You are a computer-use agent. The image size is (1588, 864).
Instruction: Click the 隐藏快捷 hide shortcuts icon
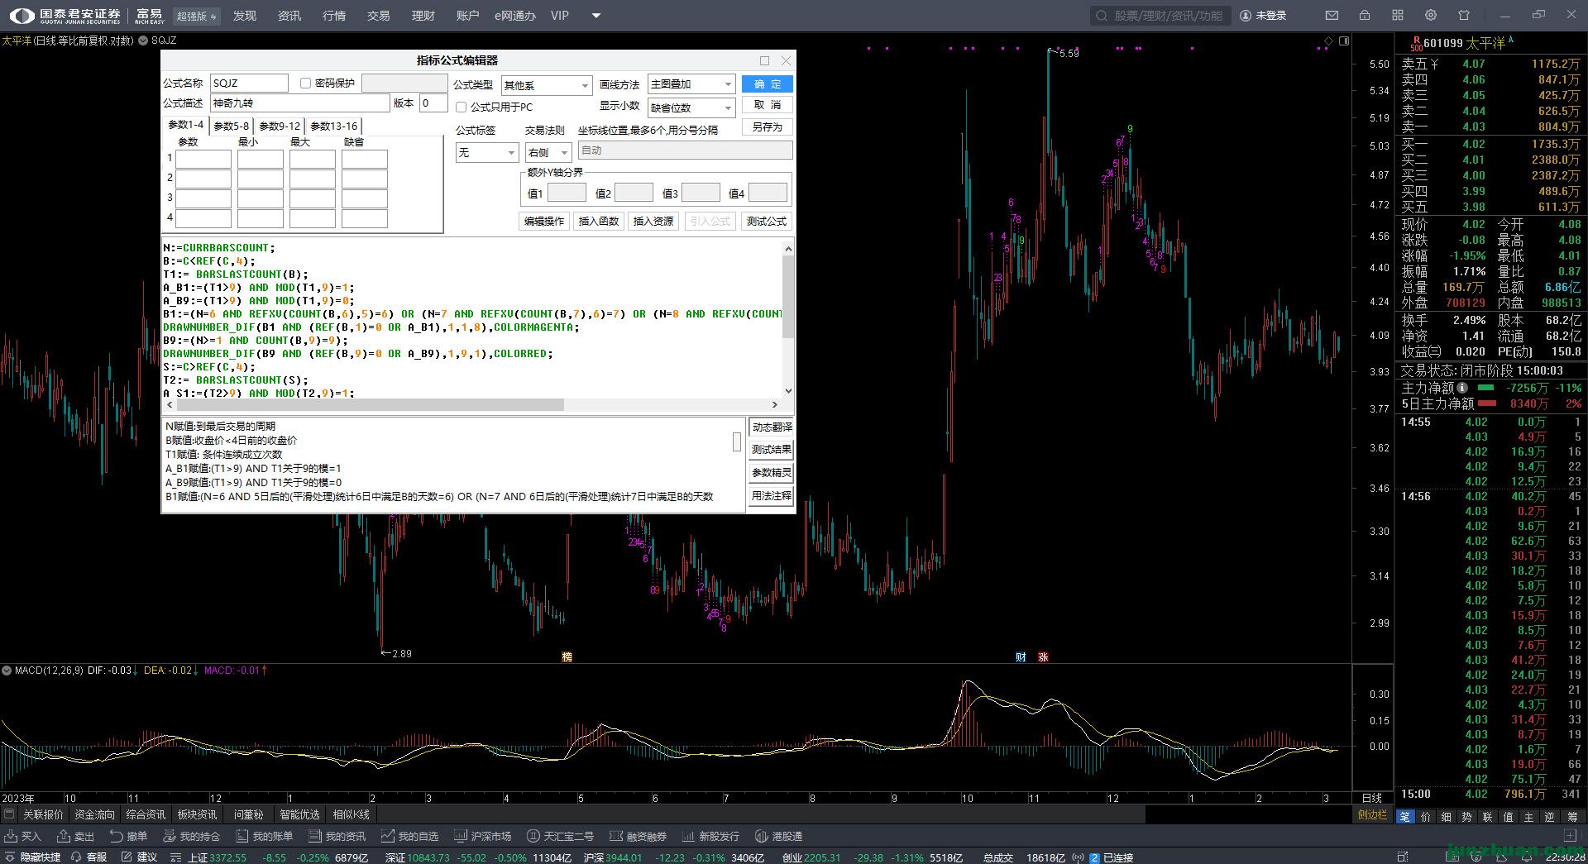point(10,857)
